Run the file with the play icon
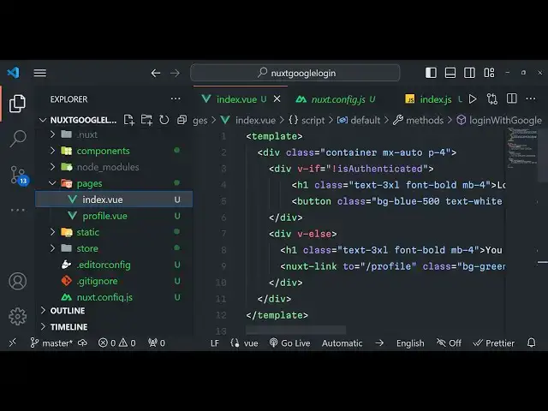The height and width of the screenshot is (411, 548). pos(473,99)
